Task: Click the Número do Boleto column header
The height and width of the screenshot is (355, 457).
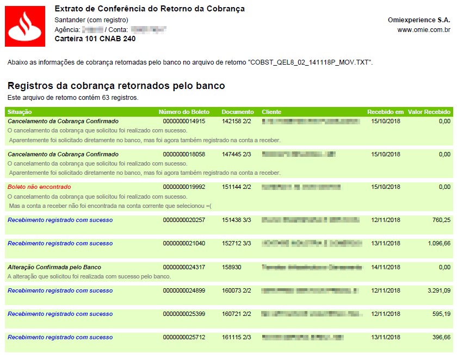Action: coord(184,112)
